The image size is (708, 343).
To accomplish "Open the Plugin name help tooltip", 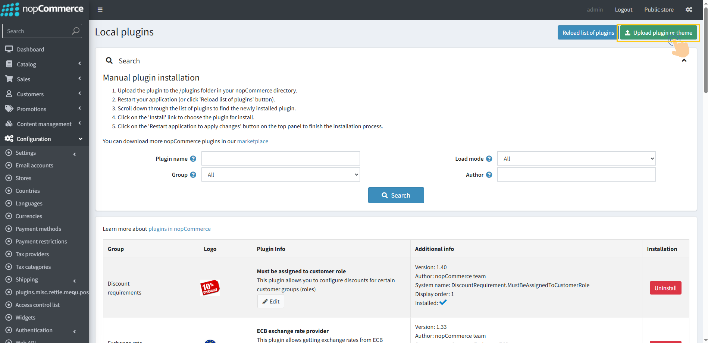I will 193,158.
